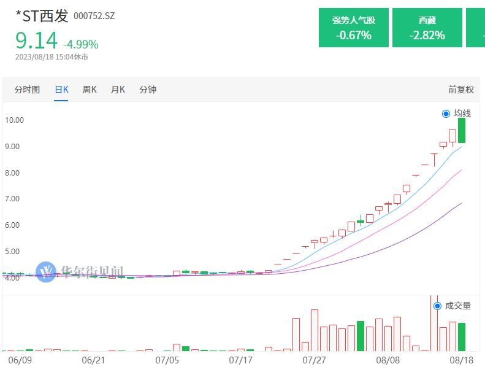Click the 07/27 date axis label
The height and width of the screenshot is (372, 485).
(314, 360)
